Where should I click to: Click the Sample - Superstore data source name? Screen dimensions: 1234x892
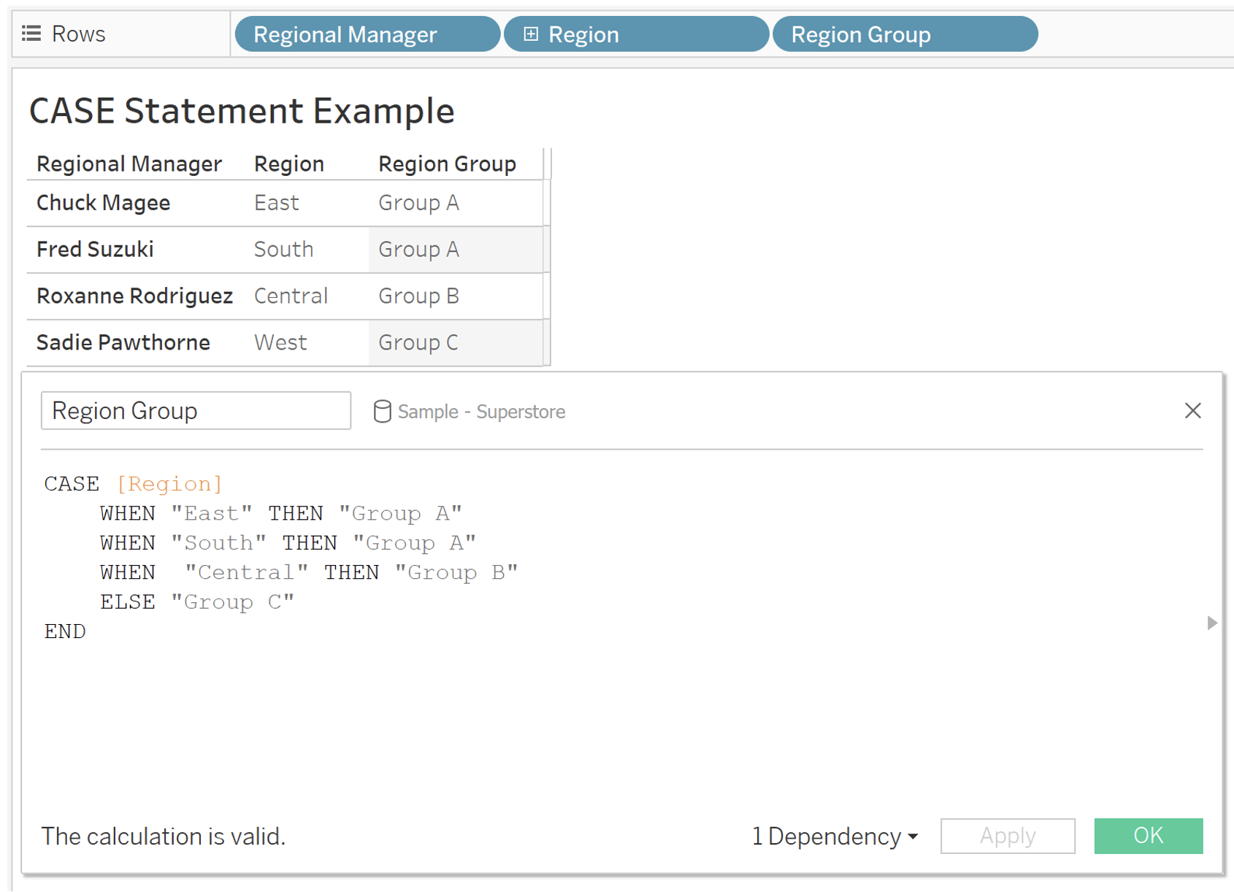click(x=482, y=411)
